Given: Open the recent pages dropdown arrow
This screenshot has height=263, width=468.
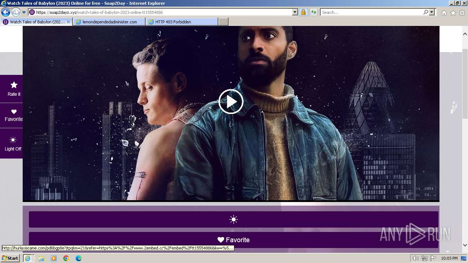Looking at the screenshot, I should tap(24, 12).
